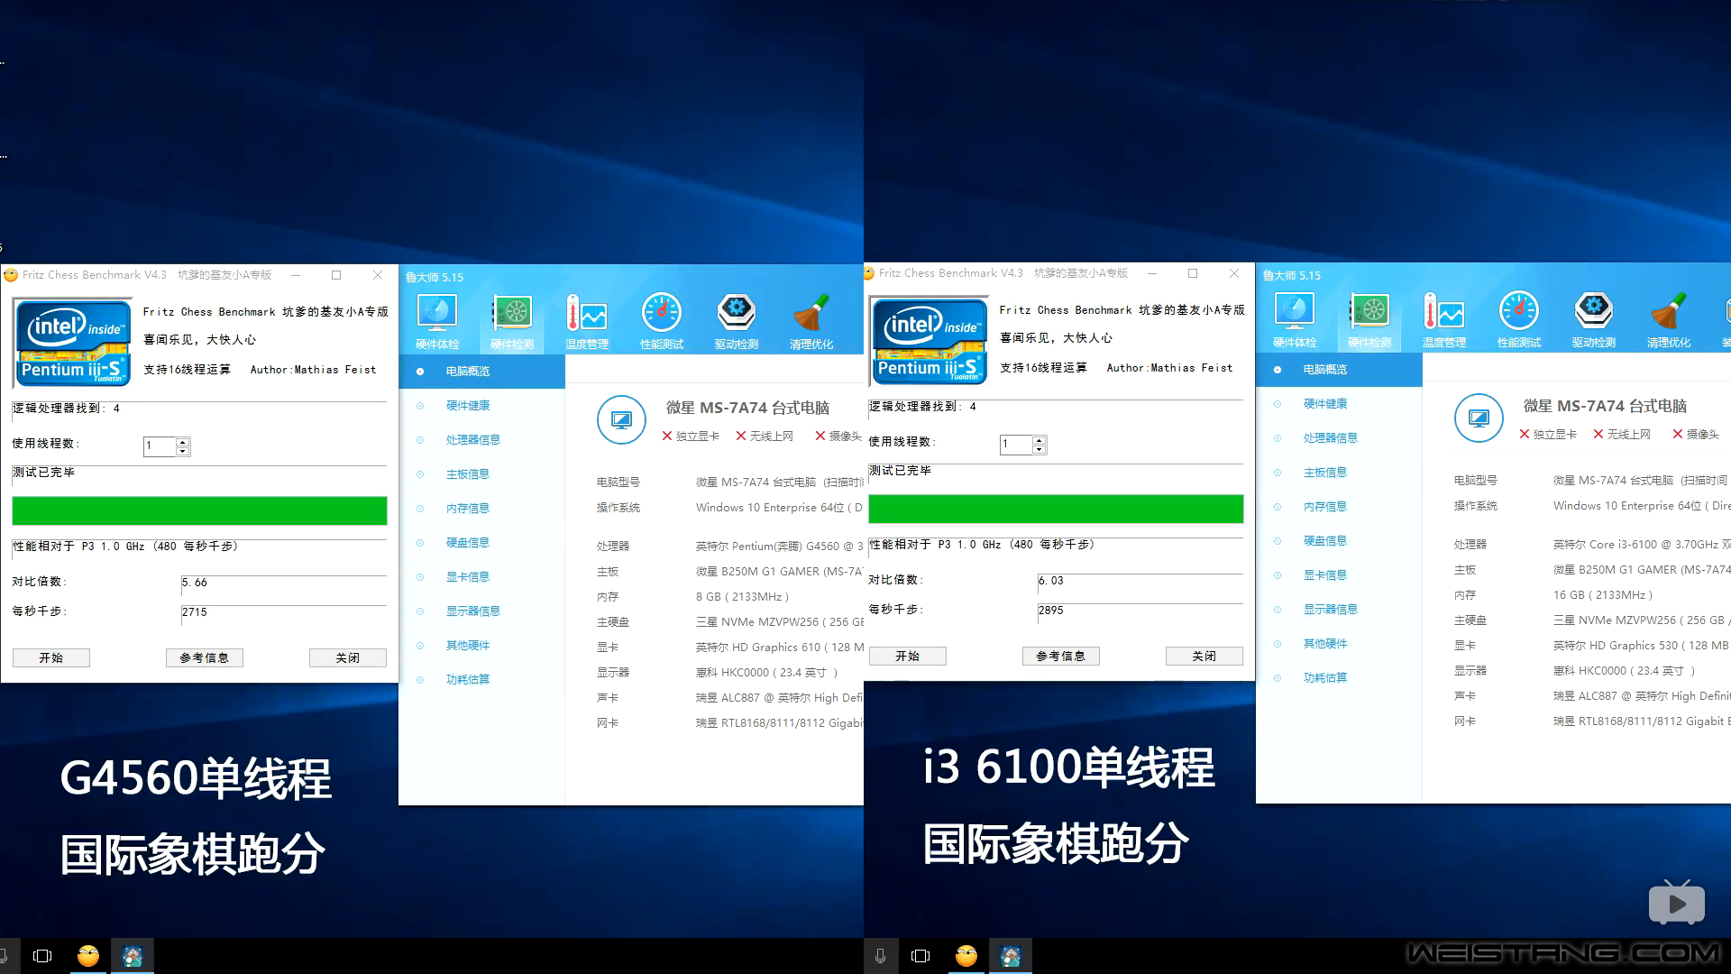The image size is (1731, 974).
Task: Open 清理优化 in the i3-6100 Lu Master window
Action: (1669, 320)
